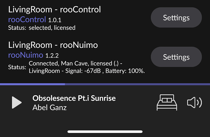Open volume control speaker icon
210x137 pixels.
point(194,103)
